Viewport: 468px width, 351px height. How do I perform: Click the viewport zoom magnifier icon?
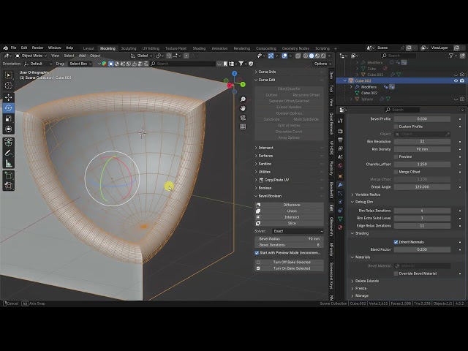pyautogui.click(x=243, y=99)
